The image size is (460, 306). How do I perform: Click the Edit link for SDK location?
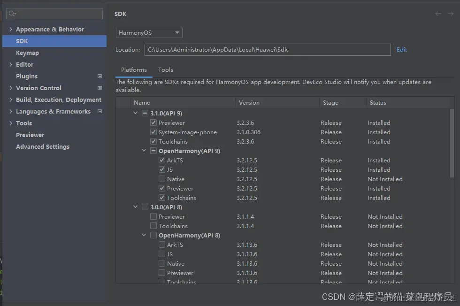pyautogui.click(x=402, y=50)
